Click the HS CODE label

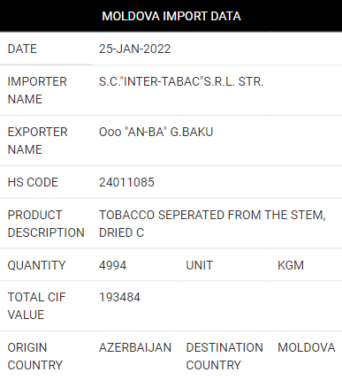(x=33, y=182)
